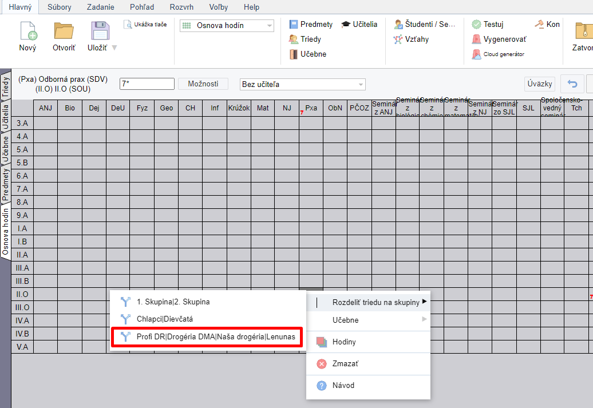Viewport: 593px width, 408px height.
Task: Select the IV.B class row header
Action: [22, 334]
